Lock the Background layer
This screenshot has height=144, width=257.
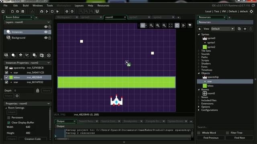point(50,38)
